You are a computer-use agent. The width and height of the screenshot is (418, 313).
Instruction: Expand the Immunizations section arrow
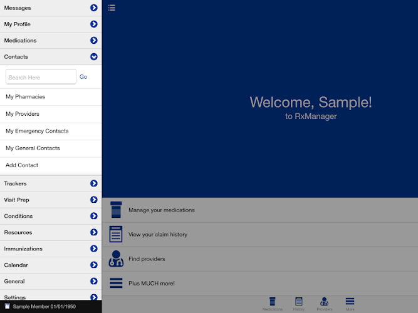[94, 249]
